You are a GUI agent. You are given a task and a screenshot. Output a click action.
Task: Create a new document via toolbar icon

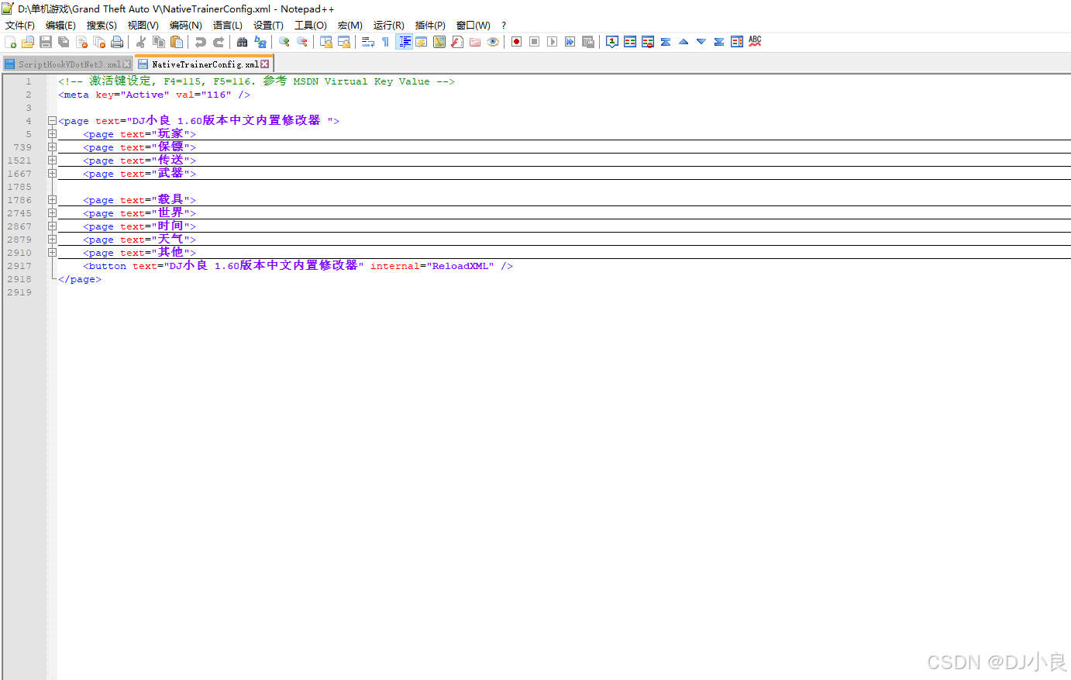tap(10, 42)
